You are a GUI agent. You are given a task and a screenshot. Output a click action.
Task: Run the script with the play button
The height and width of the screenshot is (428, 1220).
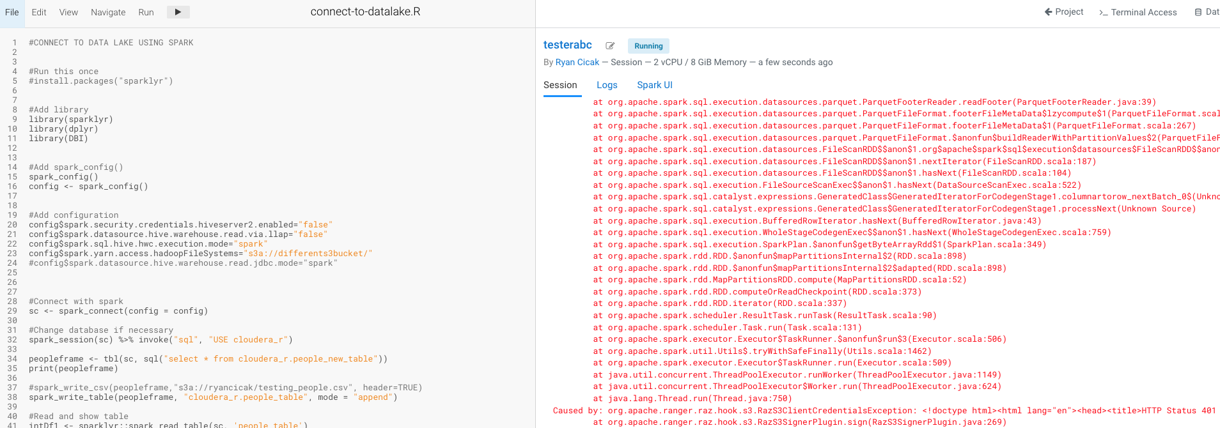[x=178, y=11]
